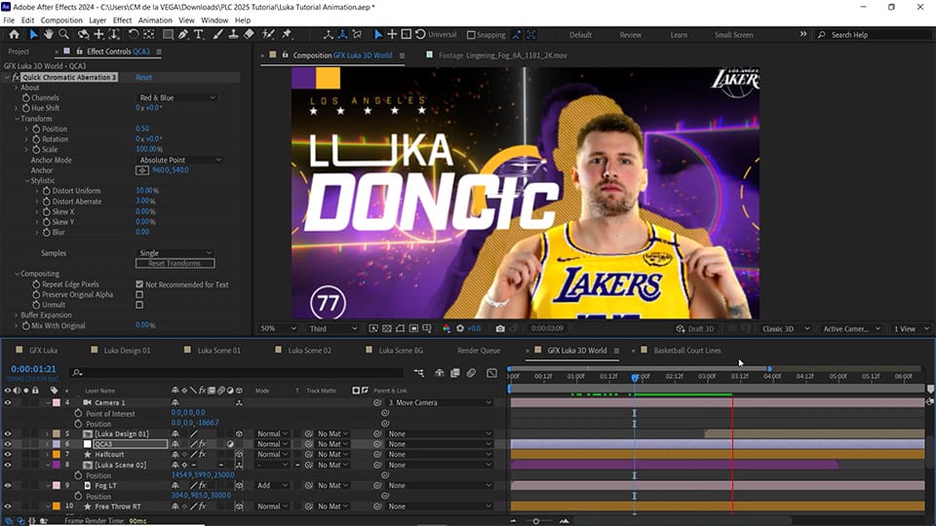The height and width of the screenshot is (526, 936).
Task: Open the Animation menu
Action: (155, 20)
